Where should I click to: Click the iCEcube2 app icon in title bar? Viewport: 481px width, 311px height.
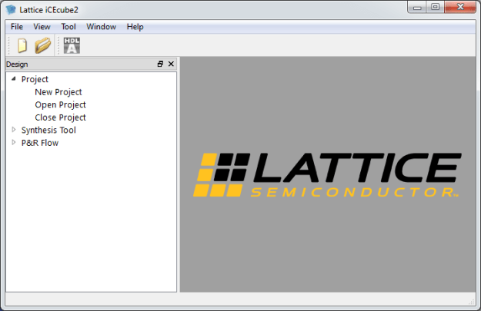pos(10,8)
